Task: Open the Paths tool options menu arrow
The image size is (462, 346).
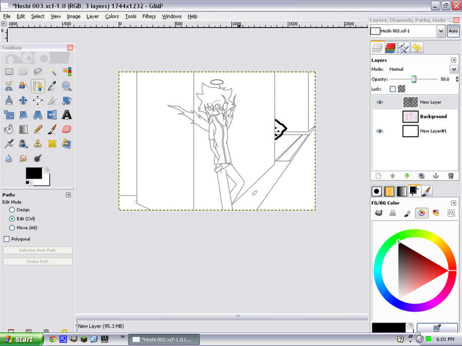Action: (x=68, y=195)
